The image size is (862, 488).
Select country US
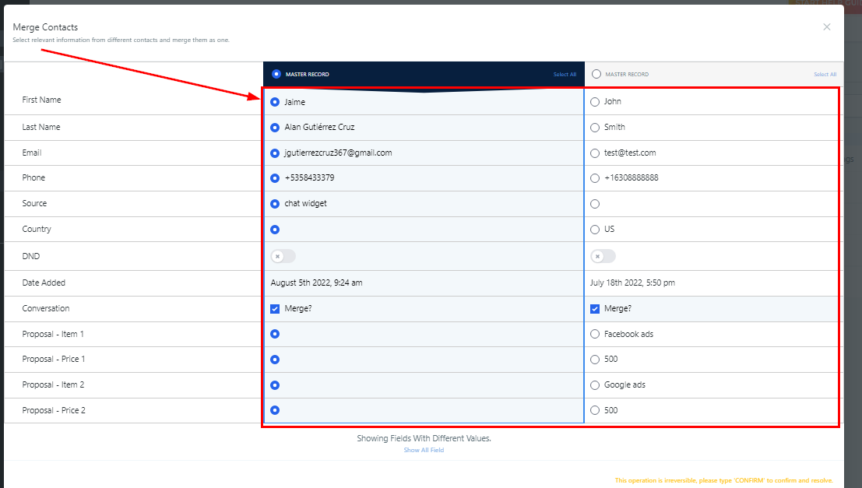coord(595,230)
